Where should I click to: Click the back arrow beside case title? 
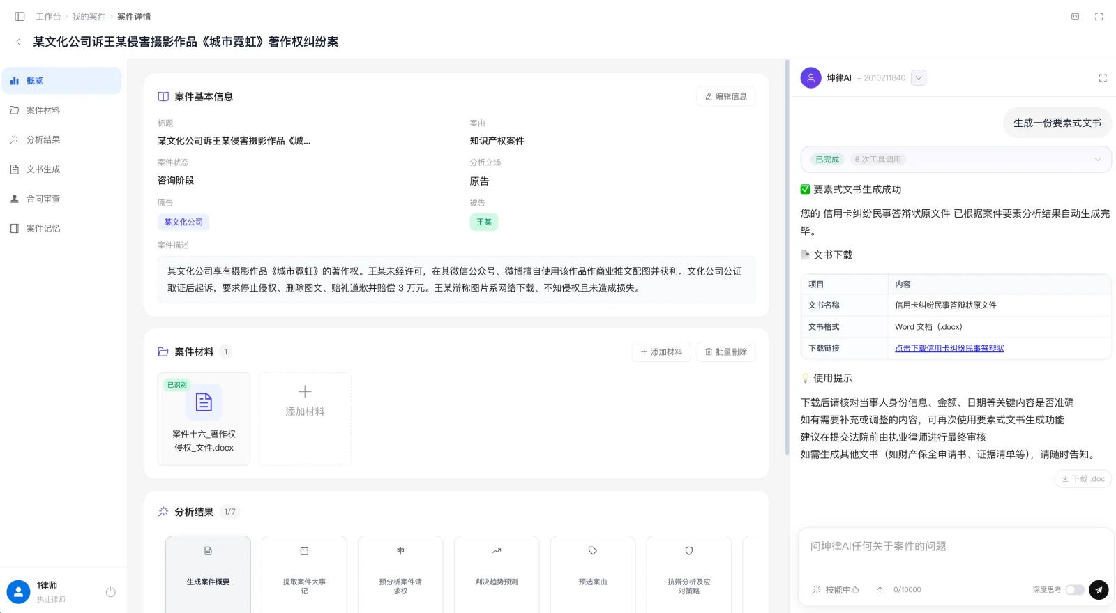[18, 42]
